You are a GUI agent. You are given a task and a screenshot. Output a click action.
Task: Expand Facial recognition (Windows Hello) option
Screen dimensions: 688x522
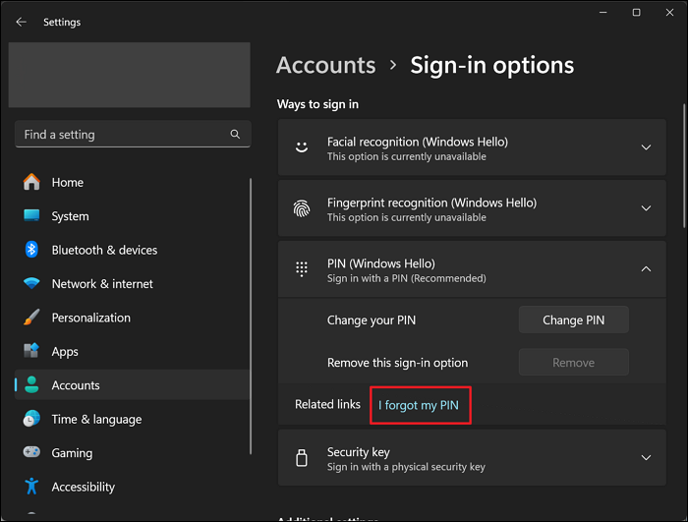(646, 147)
